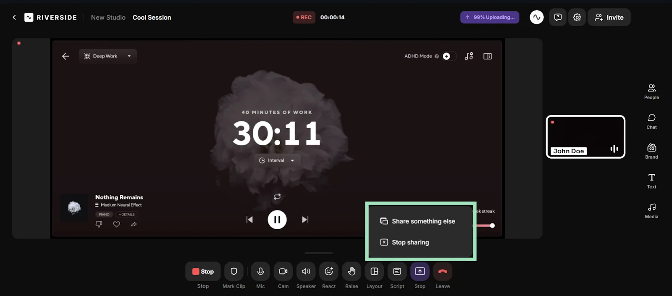The width and height of the screenshot is (672, 296).
Task: Open the + DETAILS tag
Action: click(x=127, y=214)
